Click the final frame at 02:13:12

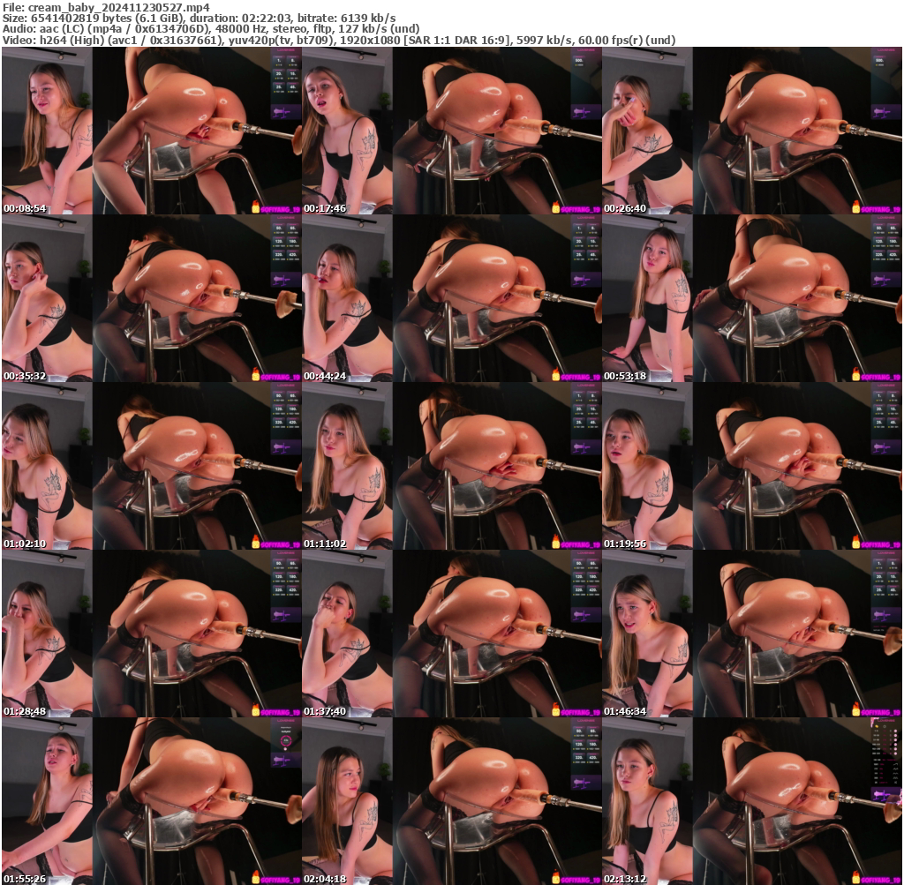click(751, 801)
